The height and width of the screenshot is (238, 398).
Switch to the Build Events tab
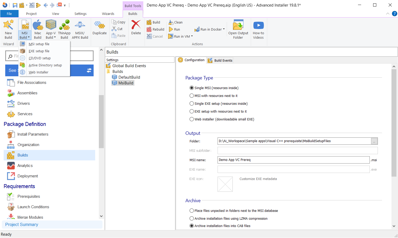[220, 60]
